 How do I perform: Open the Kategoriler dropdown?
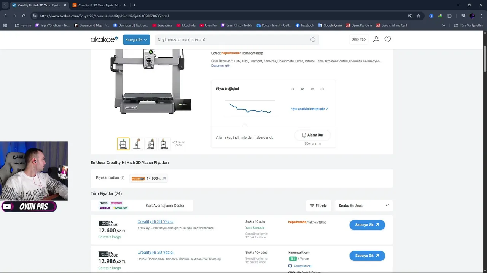(x=136, y=39)
